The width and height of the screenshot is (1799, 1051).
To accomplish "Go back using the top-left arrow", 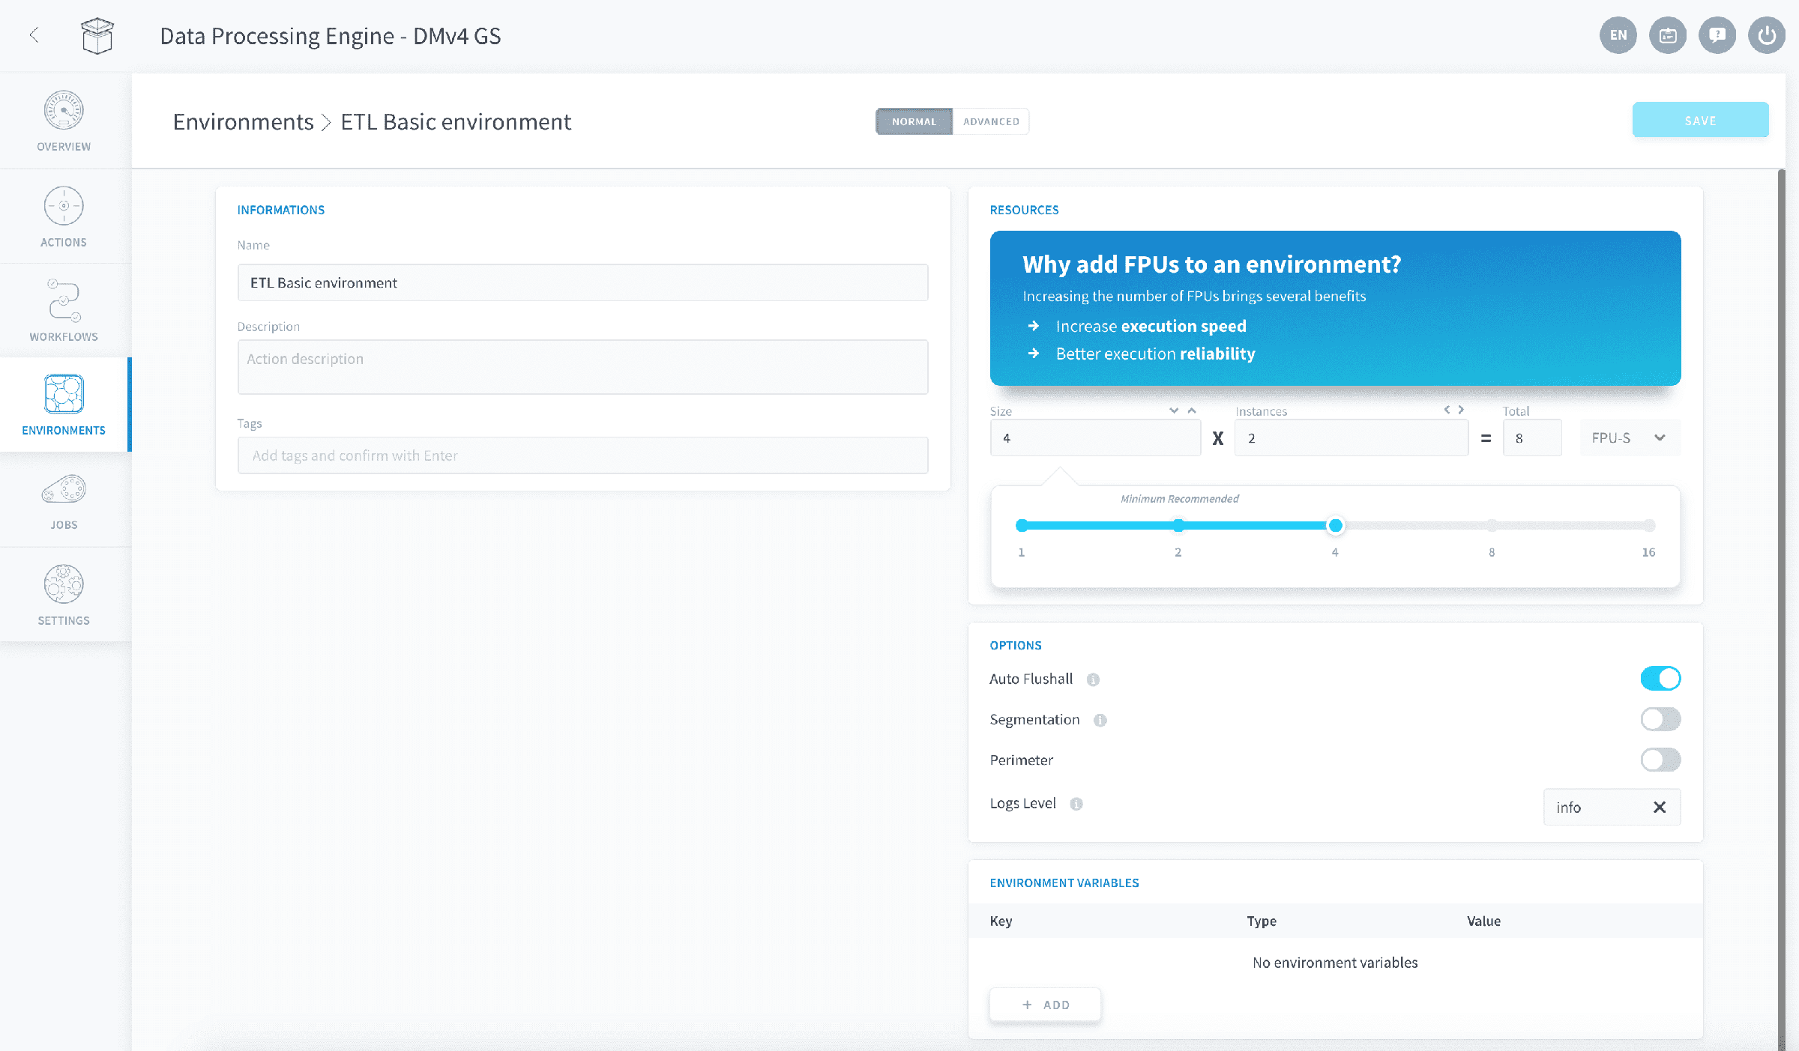I will pyautogui.click(x=34, y=35).
